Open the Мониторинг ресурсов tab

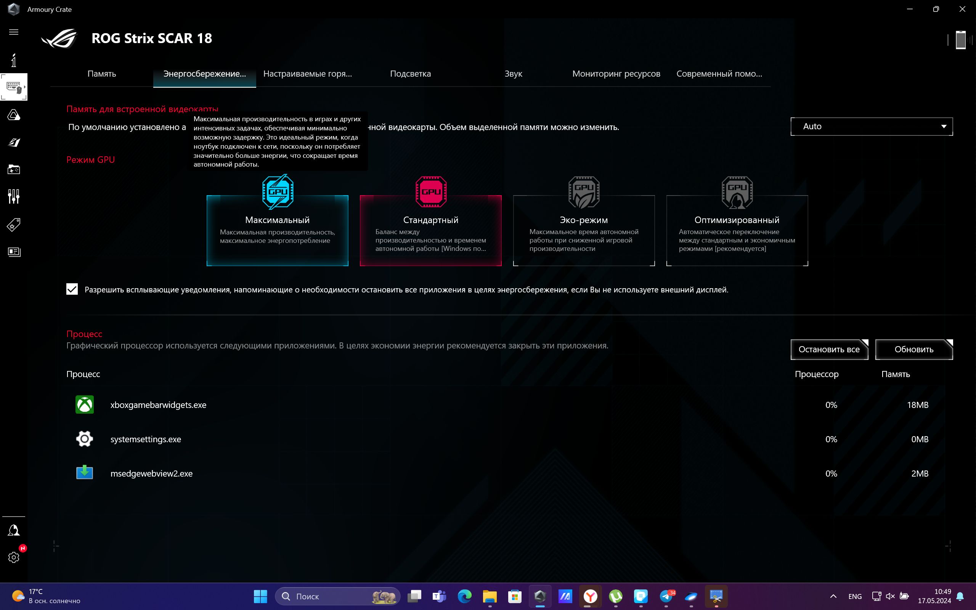tap(616, 74)
